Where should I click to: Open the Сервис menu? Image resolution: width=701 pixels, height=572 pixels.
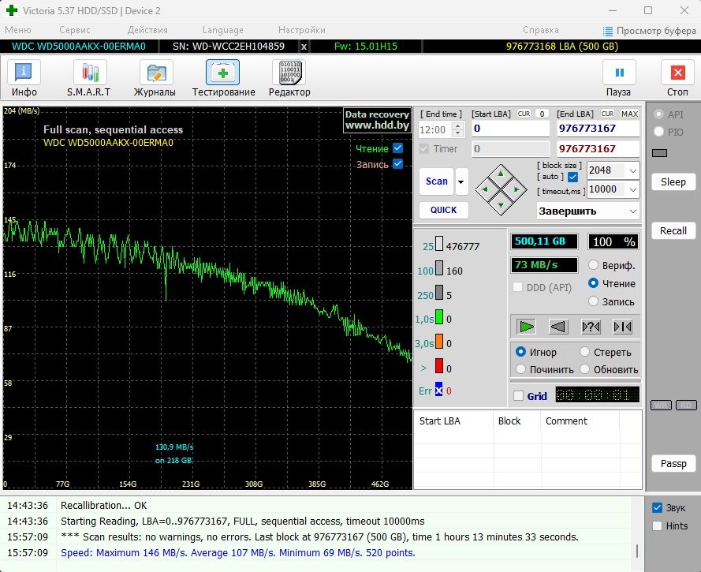point(75,30)
